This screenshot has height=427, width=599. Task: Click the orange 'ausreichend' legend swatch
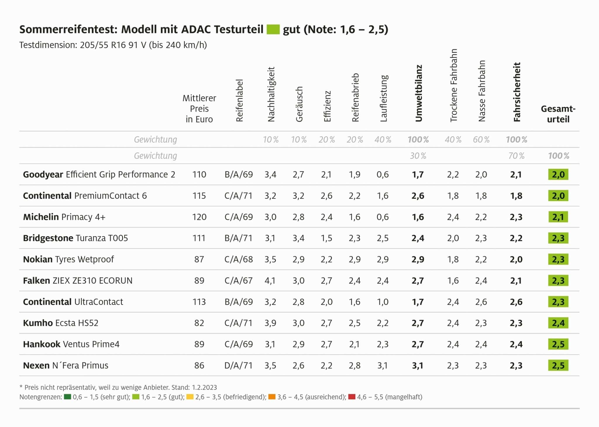tap(272, 397)
